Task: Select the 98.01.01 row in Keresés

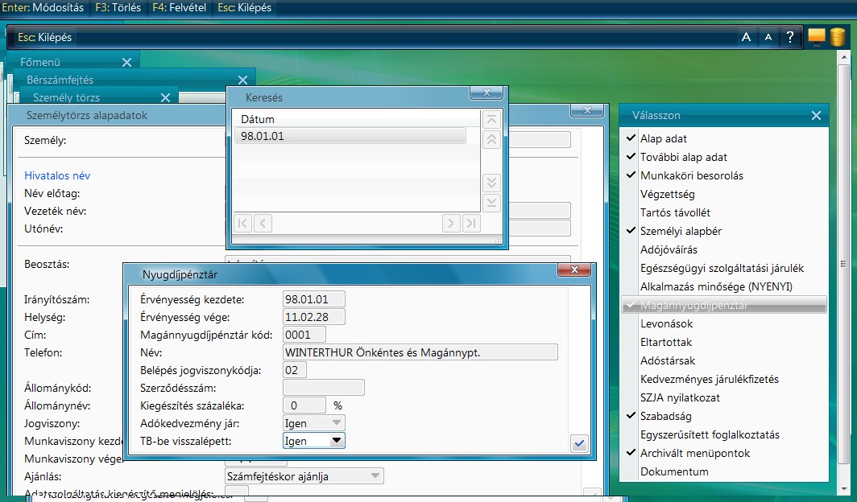Action: 350,136
